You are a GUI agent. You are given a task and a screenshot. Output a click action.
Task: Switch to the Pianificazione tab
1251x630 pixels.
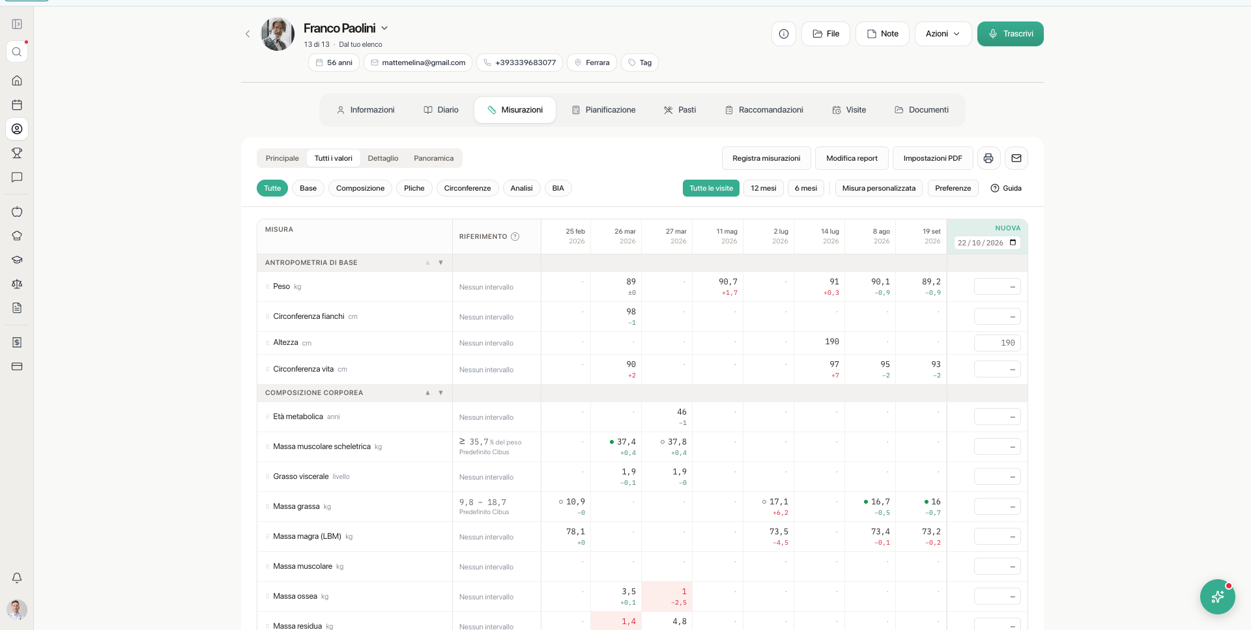point(604,110)
